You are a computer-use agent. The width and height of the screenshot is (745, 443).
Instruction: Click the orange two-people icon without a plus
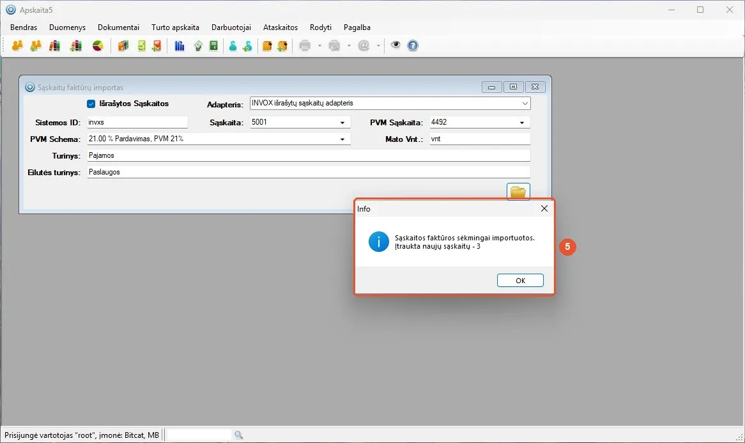pos(18,45)
